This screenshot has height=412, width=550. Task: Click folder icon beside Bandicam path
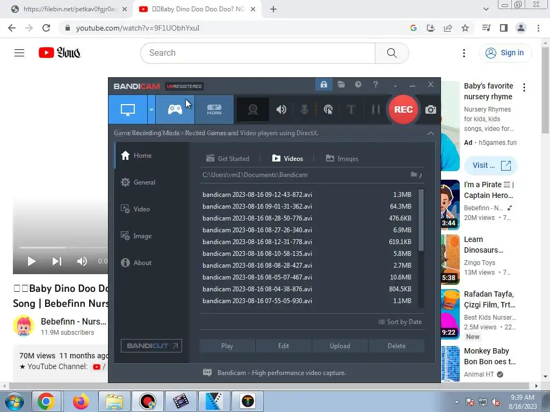[414, 174]
